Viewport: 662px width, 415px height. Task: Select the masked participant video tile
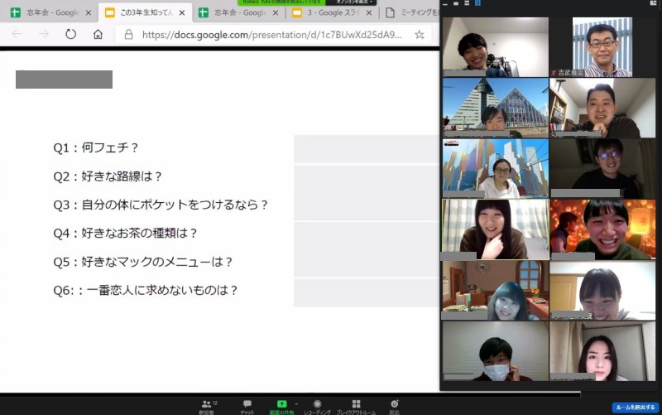click(495, 351)
